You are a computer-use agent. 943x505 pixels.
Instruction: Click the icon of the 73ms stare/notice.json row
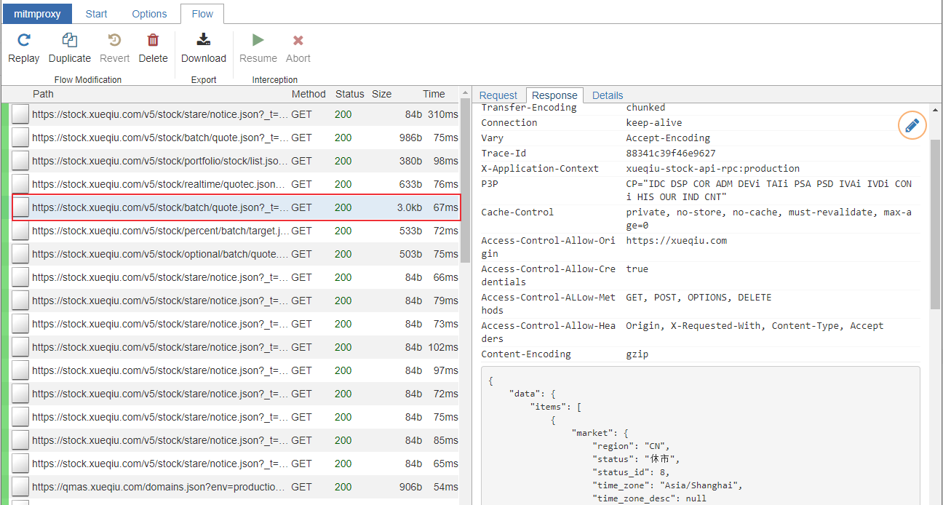click(x=20, y=324)
